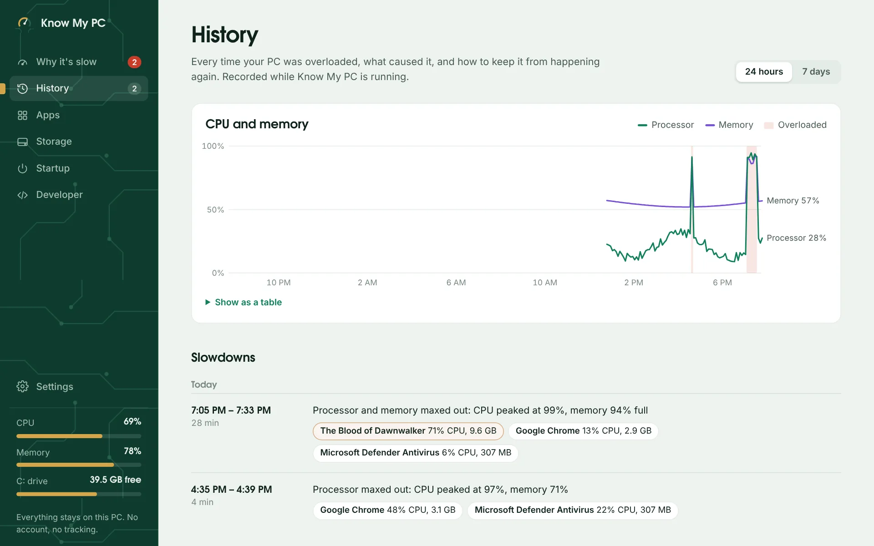
Task: Click the Developer code brackets icon
Action: (x=22, y=195)
